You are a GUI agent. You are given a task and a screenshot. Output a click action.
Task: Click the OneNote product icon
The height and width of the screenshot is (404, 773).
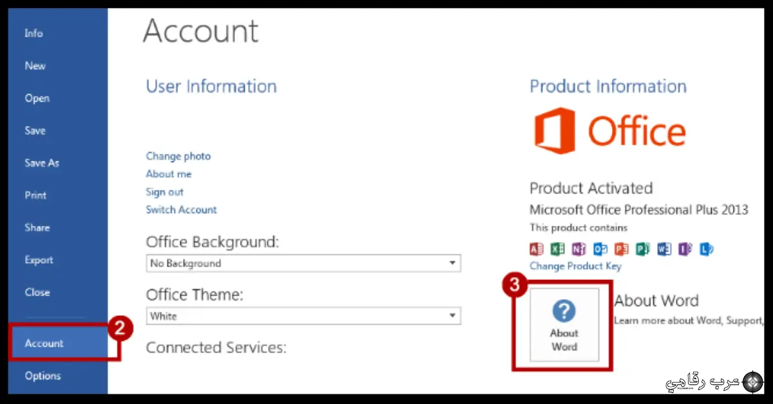[579, 249]
